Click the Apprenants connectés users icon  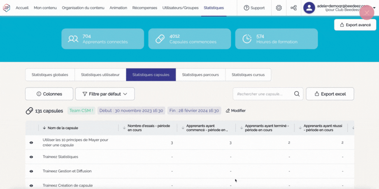[73, 39]
